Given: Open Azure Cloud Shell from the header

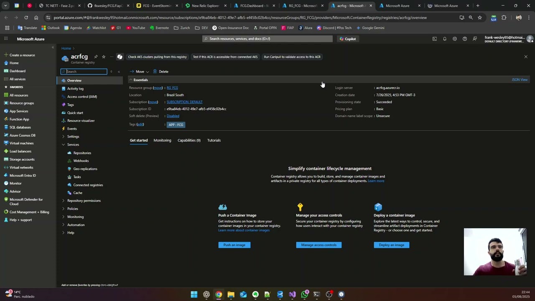Looking at the screenshot, I should [x=435, y=39].
